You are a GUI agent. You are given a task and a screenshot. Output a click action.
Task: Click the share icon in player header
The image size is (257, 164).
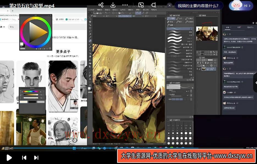[101, 5]
